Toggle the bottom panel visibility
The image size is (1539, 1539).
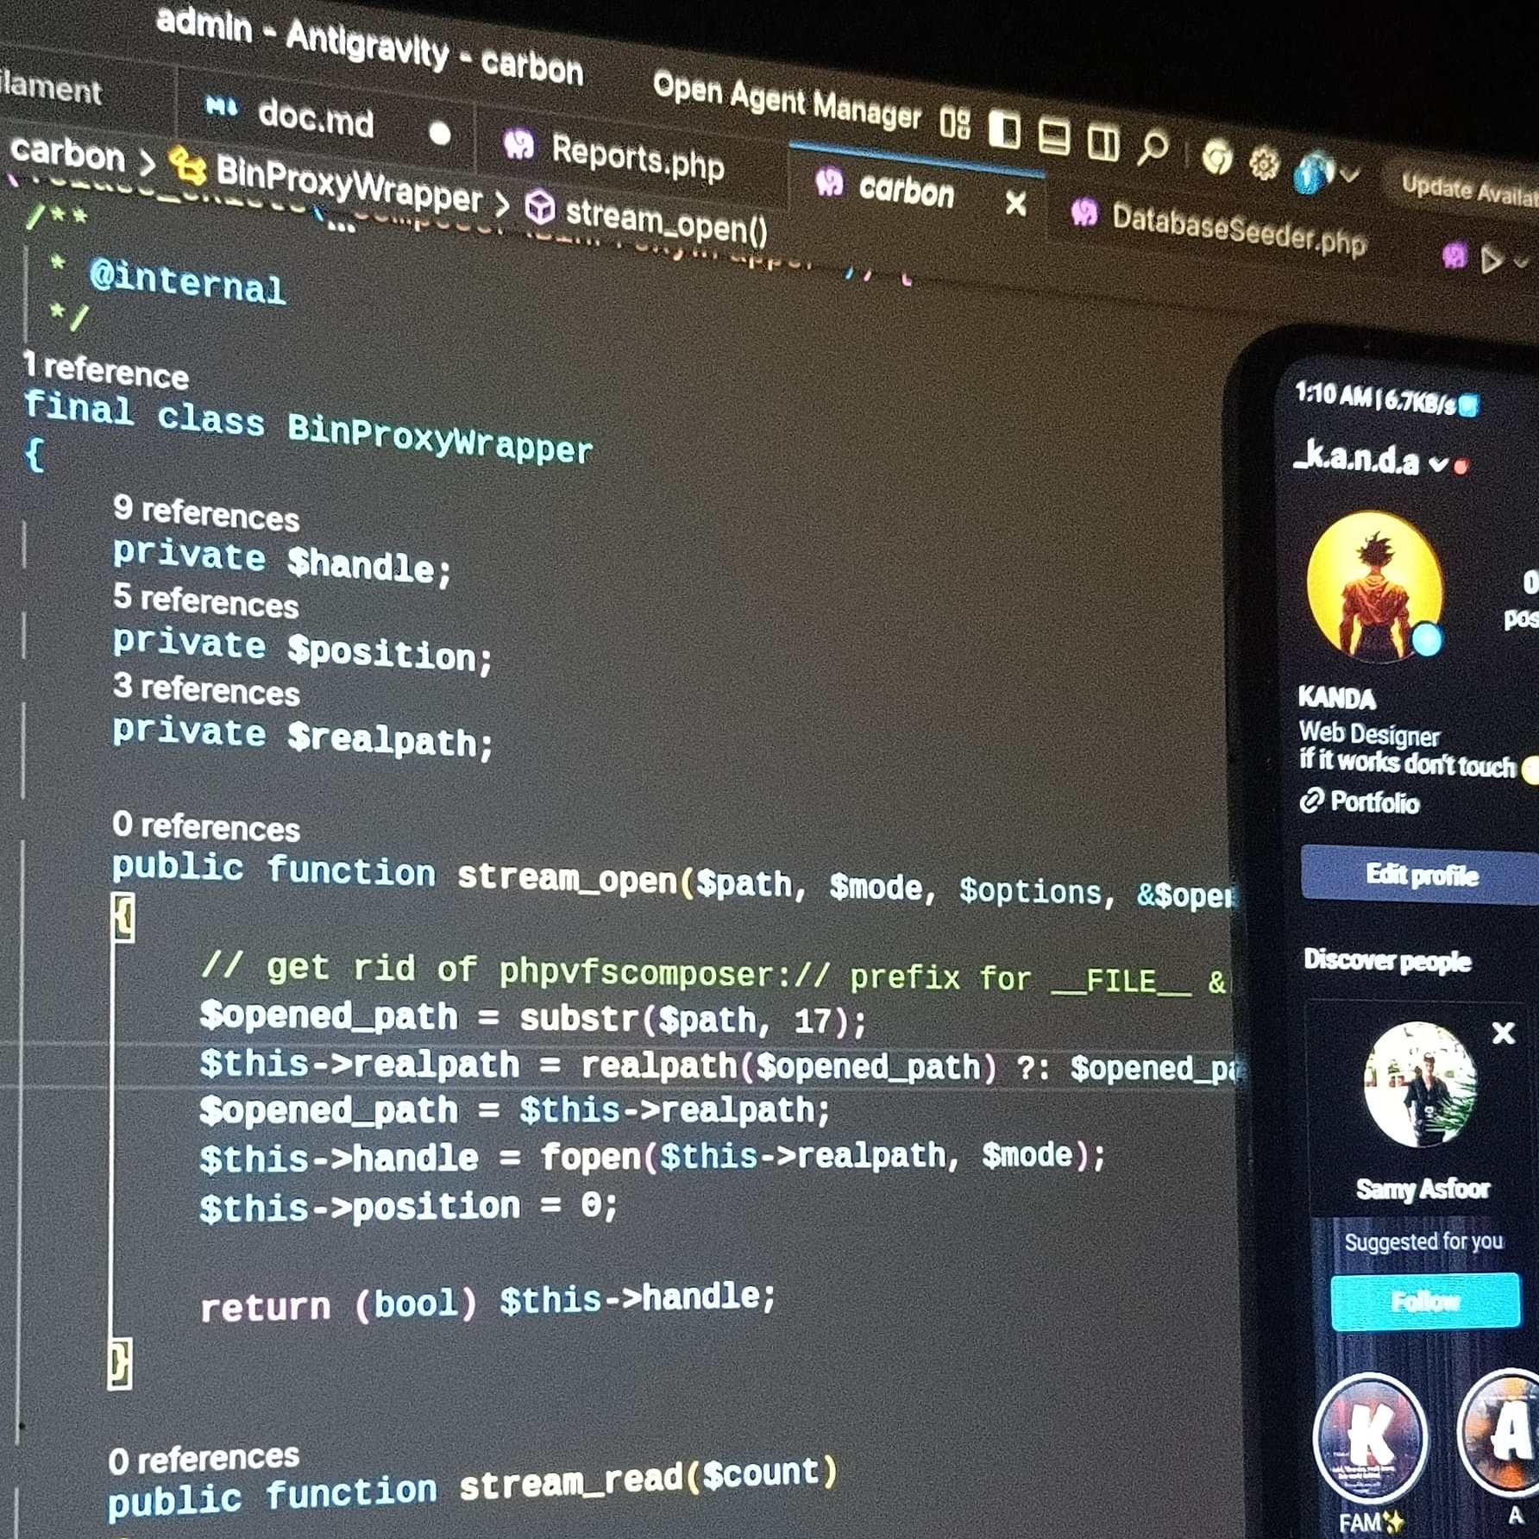point(1053,136)
